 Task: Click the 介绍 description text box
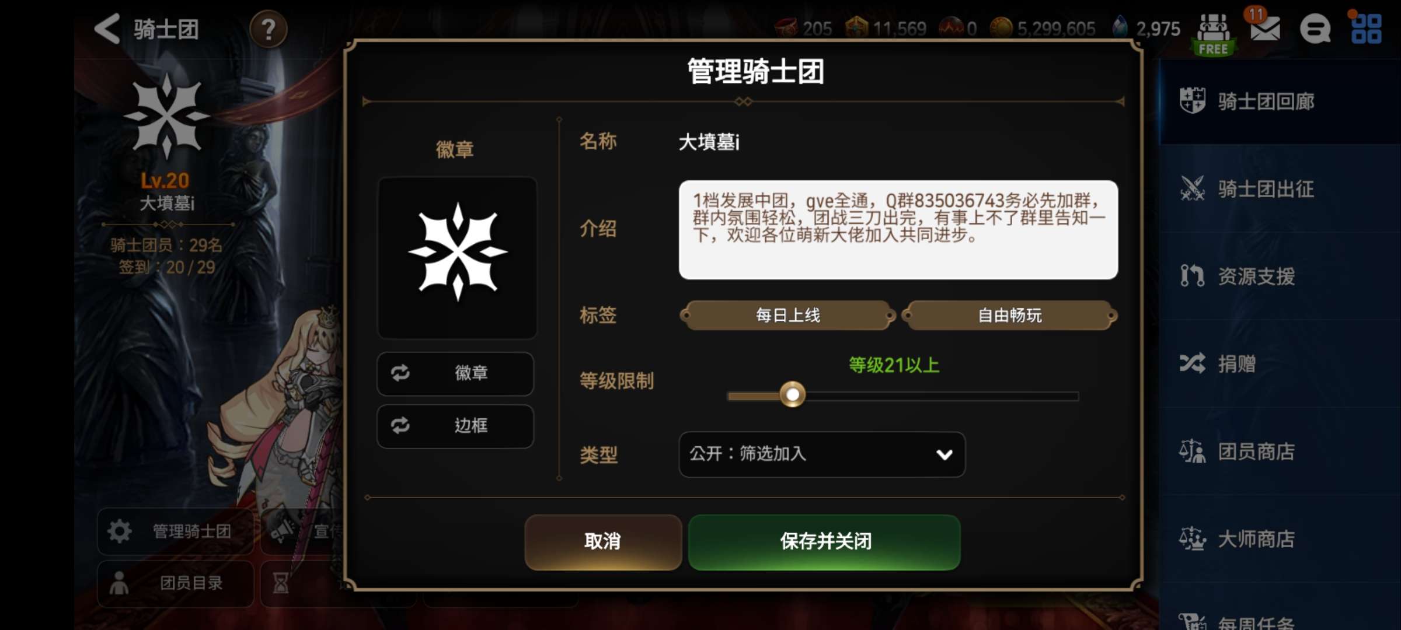click(x=898, y=230)
